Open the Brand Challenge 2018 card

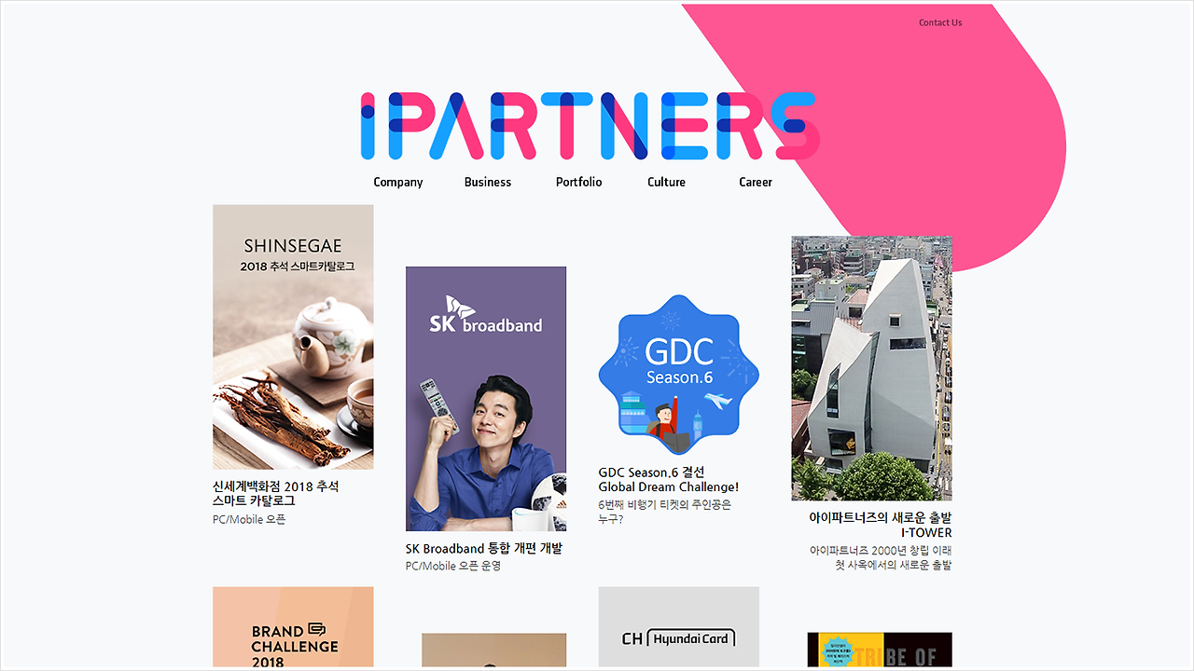[293, 627]
